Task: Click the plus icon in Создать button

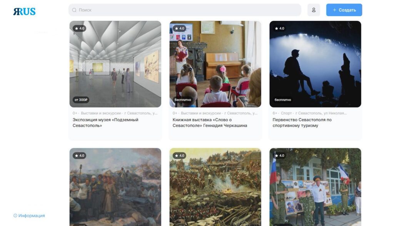Action: pyautogui.click(x=334, y=10)
